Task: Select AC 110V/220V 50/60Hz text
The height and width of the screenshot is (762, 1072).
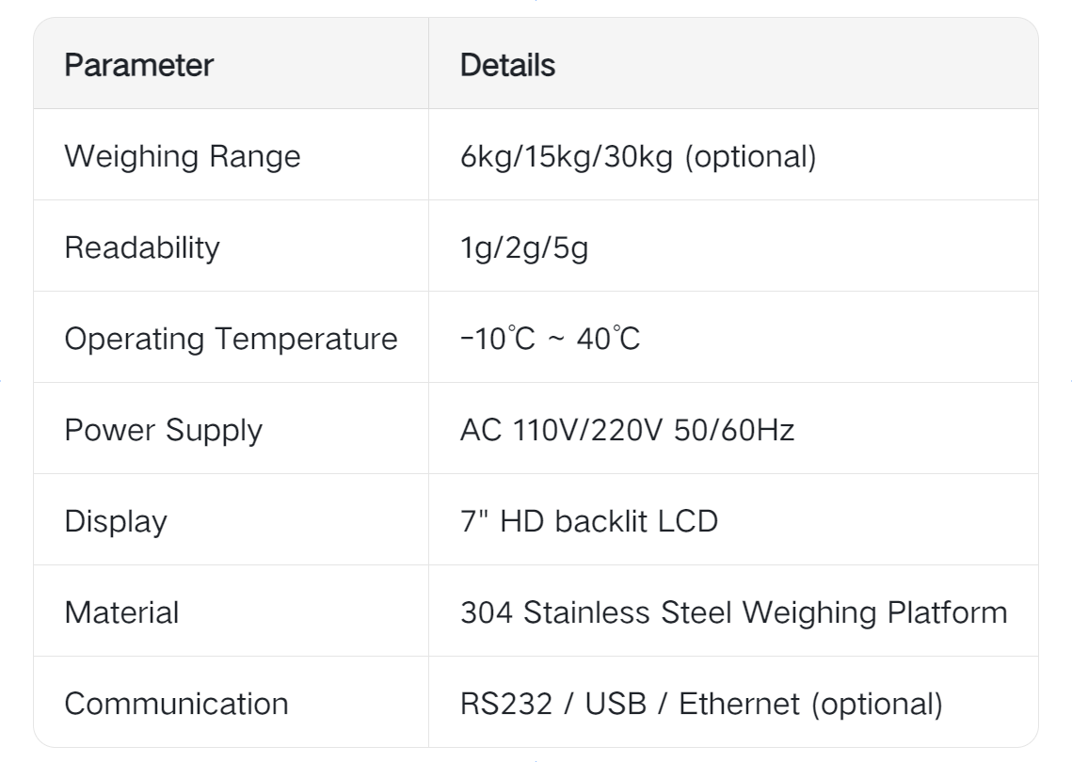Action: (x=628, y=430)
